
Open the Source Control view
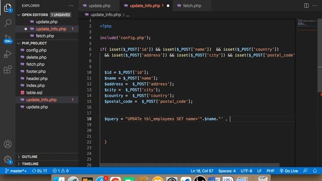pos(8,39)
